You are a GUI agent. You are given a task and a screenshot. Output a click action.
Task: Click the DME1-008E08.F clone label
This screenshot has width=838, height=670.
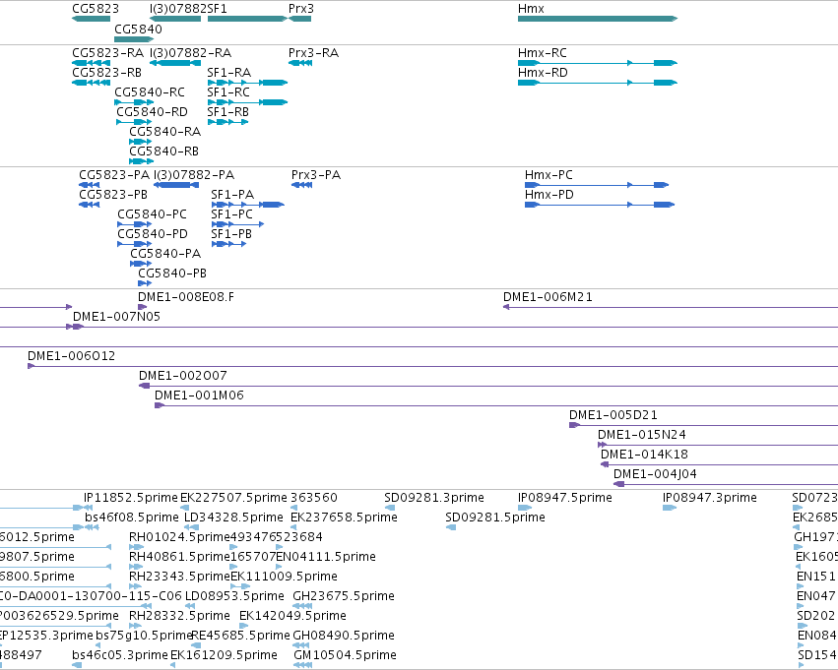point(186,297)
